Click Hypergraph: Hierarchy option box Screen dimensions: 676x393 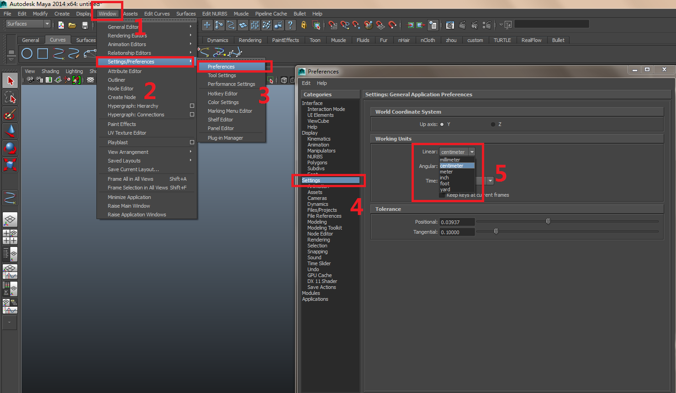(x=192, y=106)
